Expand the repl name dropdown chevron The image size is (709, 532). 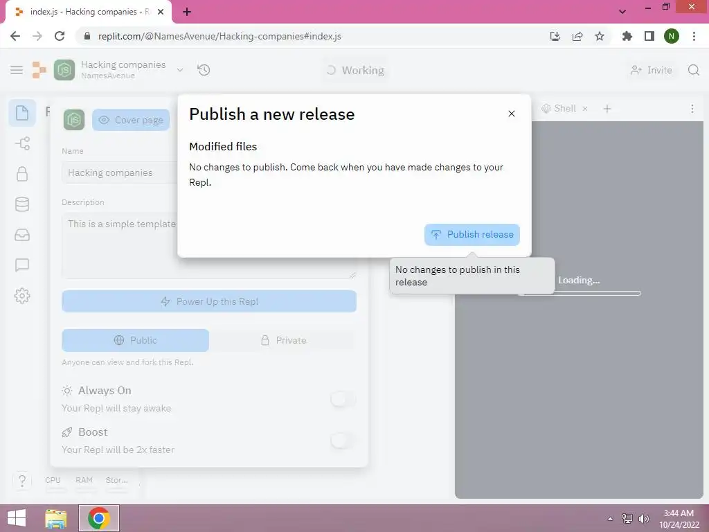pyautogui.click(x=180, y=70)
